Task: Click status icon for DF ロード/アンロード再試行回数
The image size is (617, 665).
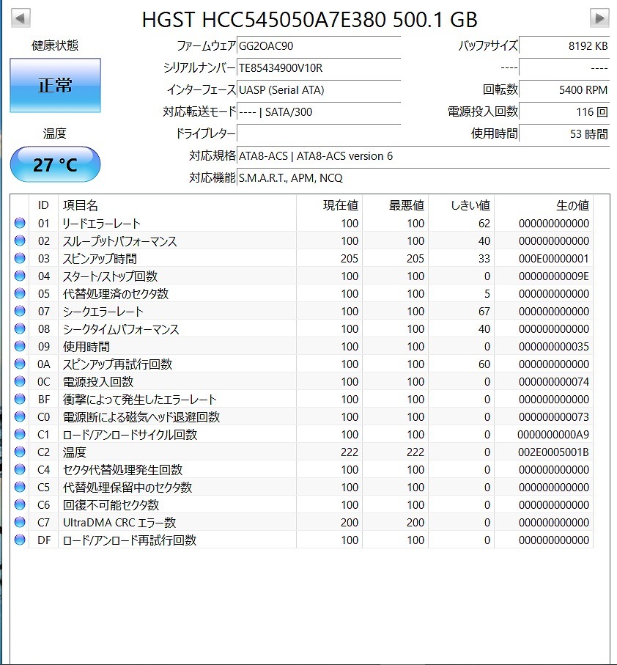Action: click(x=20, y=540)
